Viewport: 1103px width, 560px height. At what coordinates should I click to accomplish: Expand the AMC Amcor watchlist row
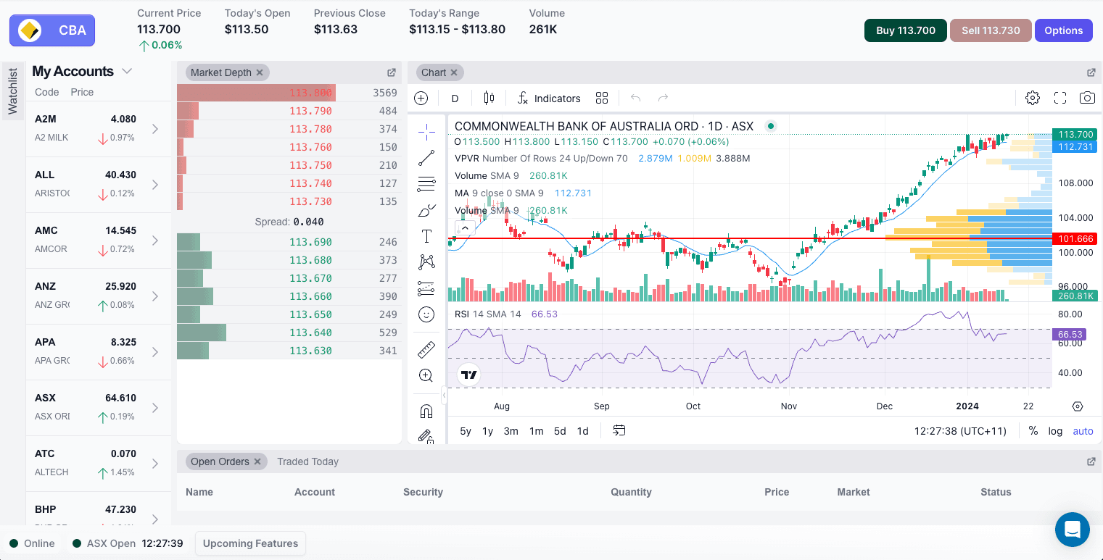[155, 241]
